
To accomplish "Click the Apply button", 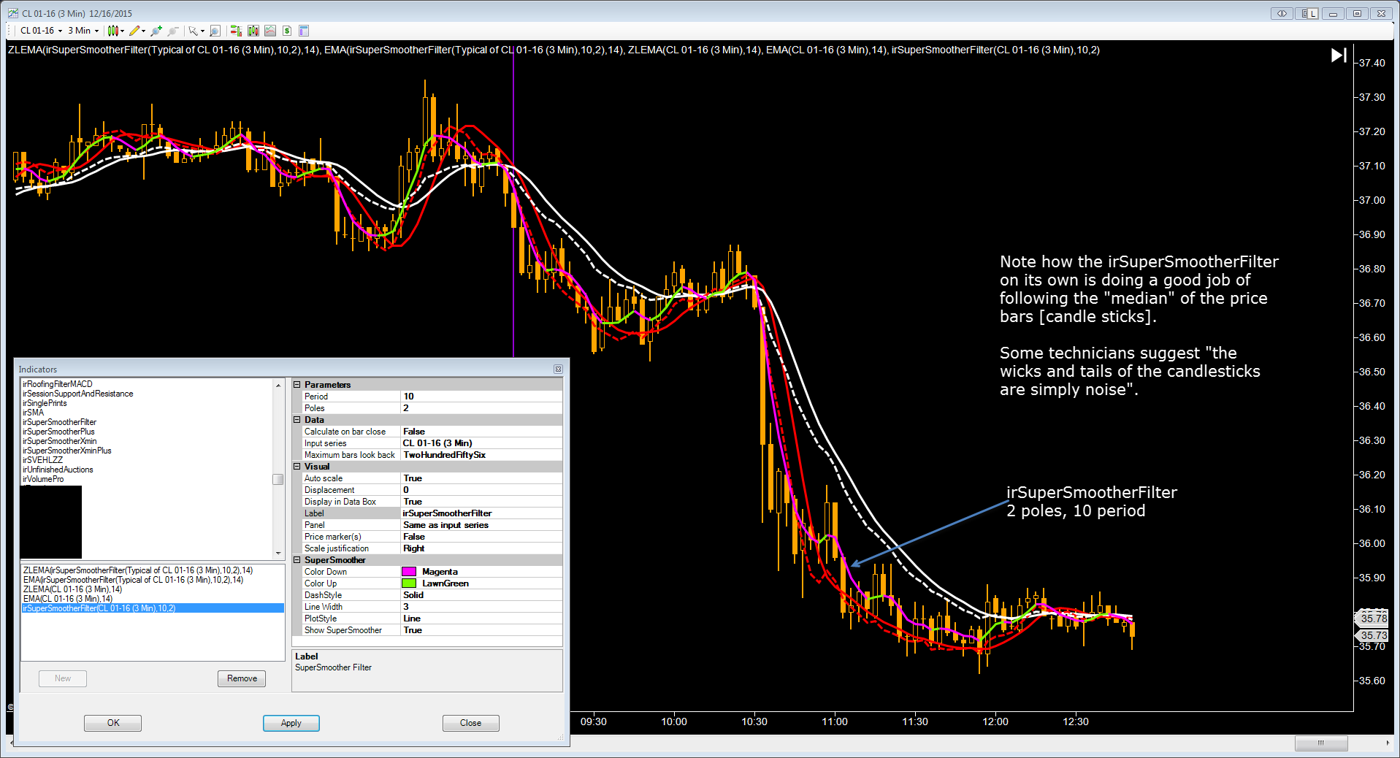I will 291,723.
